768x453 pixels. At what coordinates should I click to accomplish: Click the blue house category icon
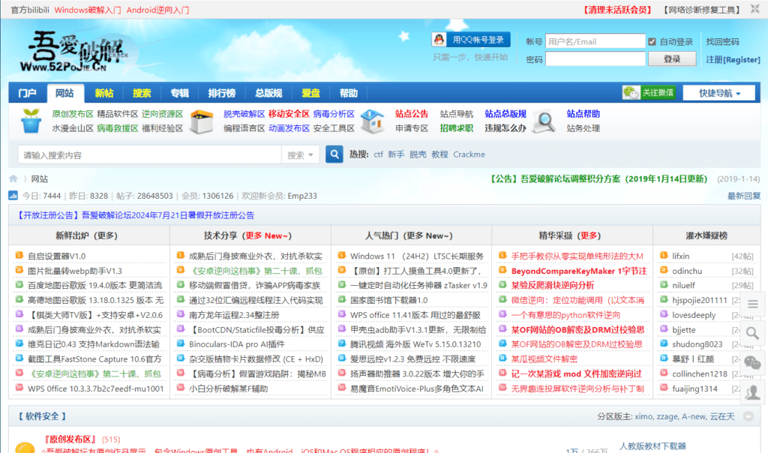point(372,121)
